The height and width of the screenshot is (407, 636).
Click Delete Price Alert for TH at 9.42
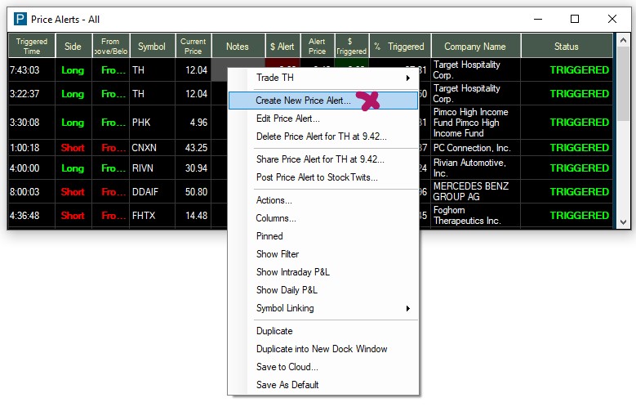pos(321,136)
